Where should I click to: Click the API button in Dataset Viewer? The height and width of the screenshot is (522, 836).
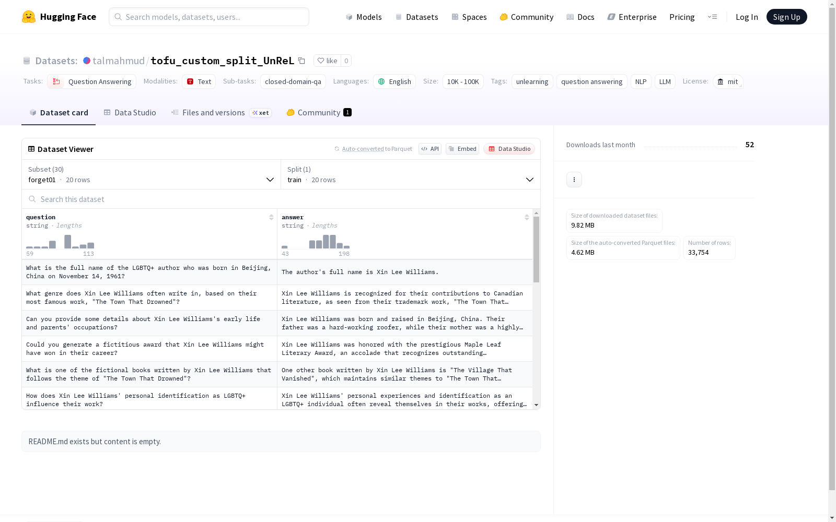point(430,149)
